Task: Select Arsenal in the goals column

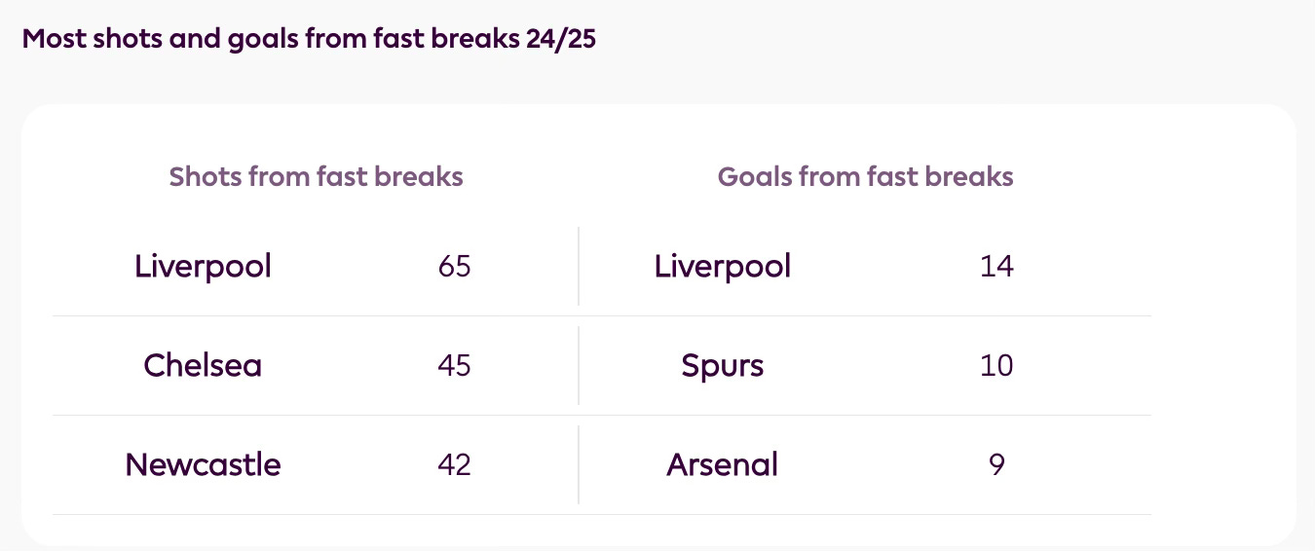Action: coord(722,464)
